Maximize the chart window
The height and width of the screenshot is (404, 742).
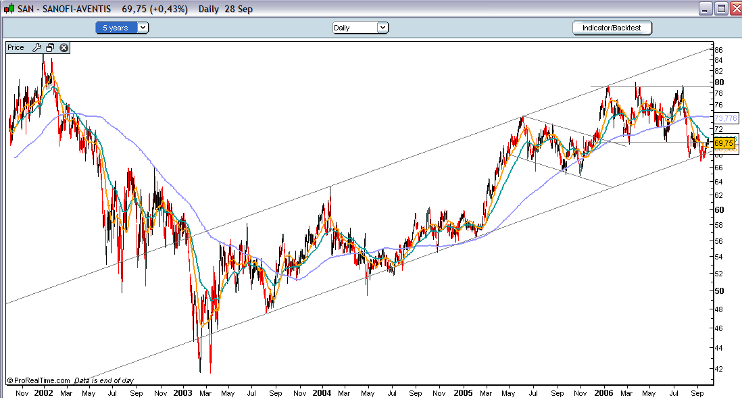[x=721, y=9]
